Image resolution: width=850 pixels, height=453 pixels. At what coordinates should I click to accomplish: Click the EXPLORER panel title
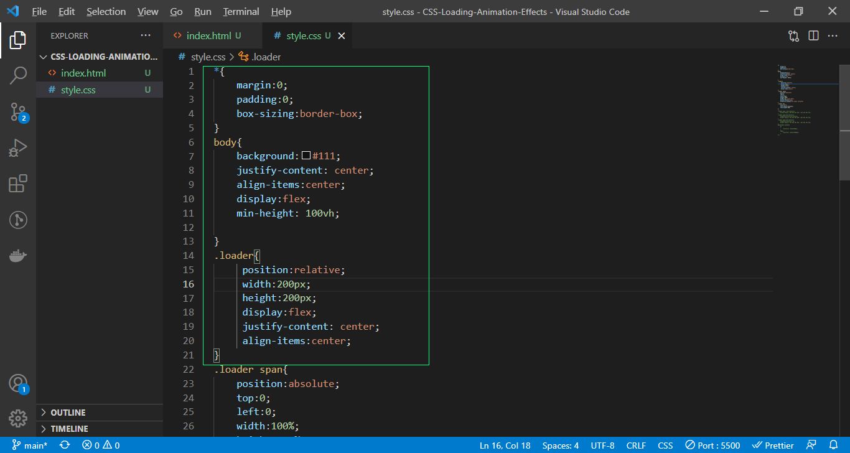[70, 36]
